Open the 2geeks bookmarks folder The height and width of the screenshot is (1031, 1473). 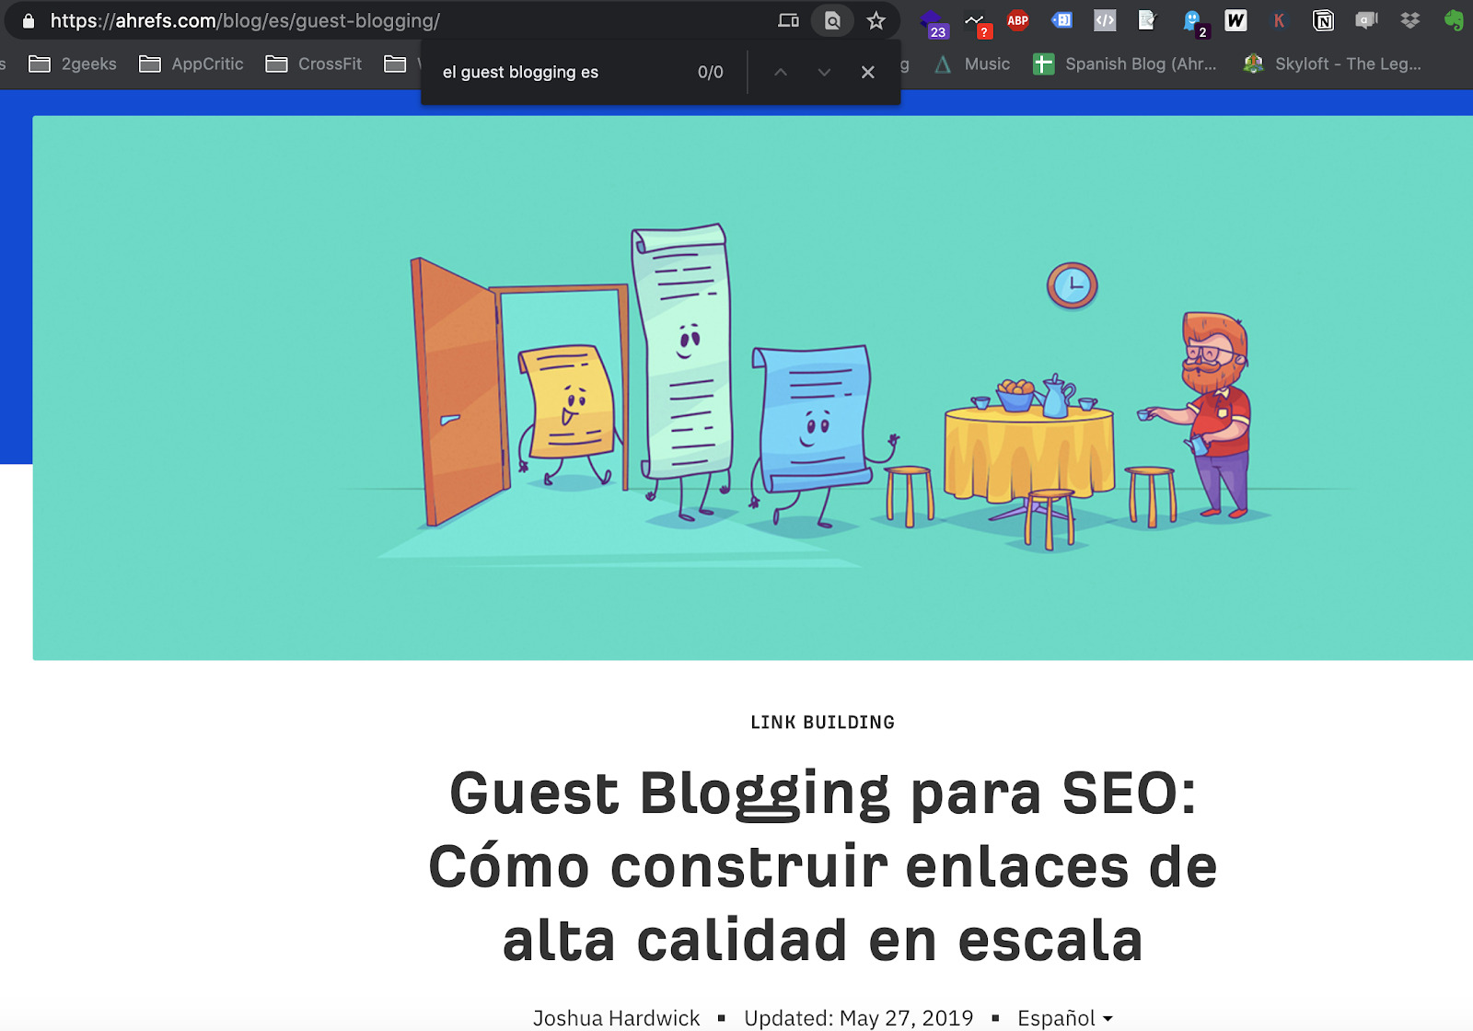click(74, 64)
